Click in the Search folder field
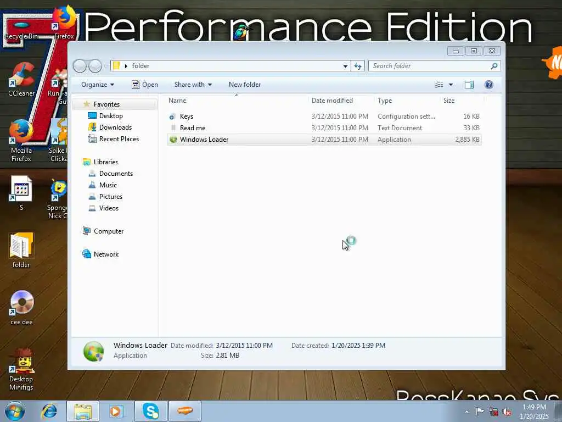Viewport: 562px width, 422px height. coord(435,66)
